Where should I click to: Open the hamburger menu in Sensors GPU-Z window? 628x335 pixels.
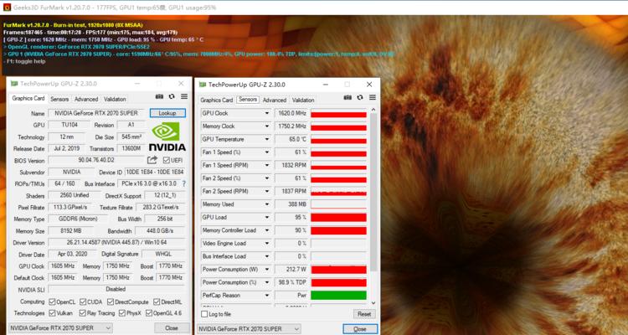373,97
